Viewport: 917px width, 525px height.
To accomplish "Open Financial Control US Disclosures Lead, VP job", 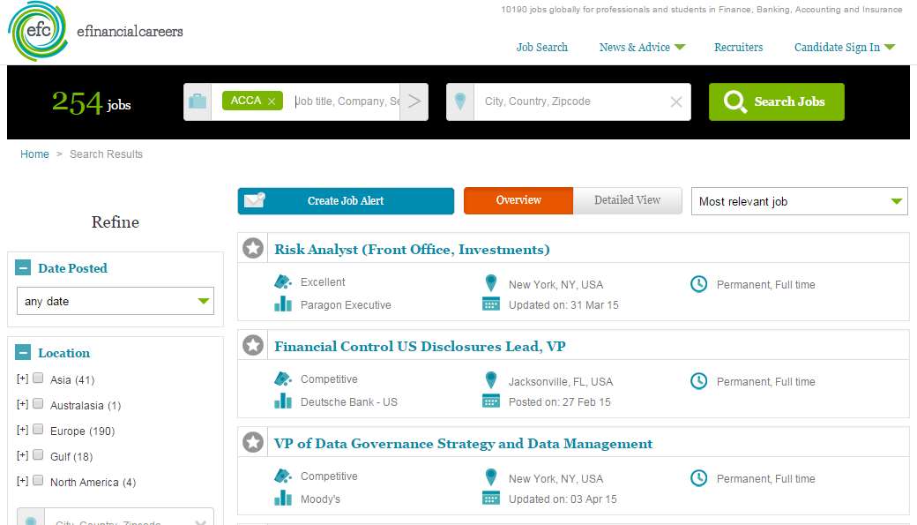I will tap(420, 347).
